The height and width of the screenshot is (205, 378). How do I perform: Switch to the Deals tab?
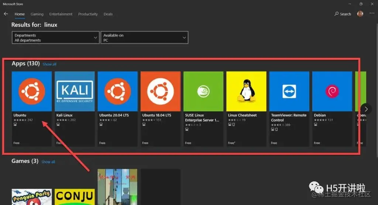pos(108,14)
